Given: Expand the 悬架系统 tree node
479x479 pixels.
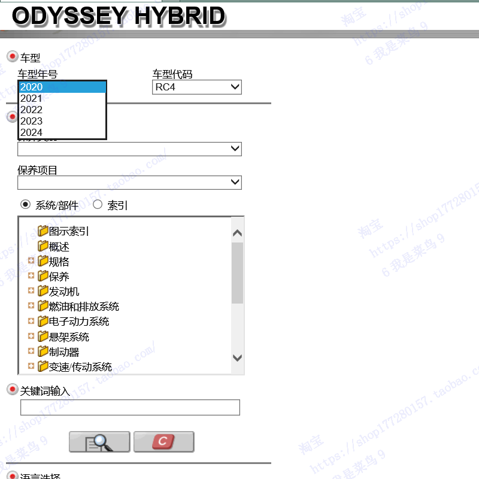Looking at the screenshot, I should pos(31,336).
